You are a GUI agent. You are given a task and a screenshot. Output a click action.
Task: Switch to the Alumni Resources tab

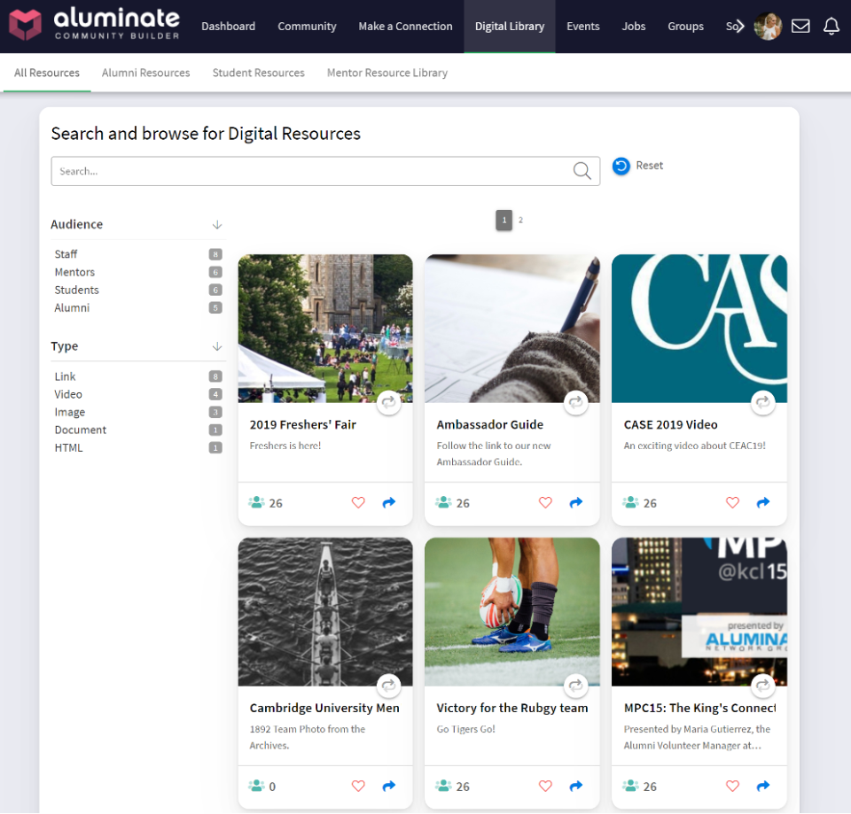point(145,73)
